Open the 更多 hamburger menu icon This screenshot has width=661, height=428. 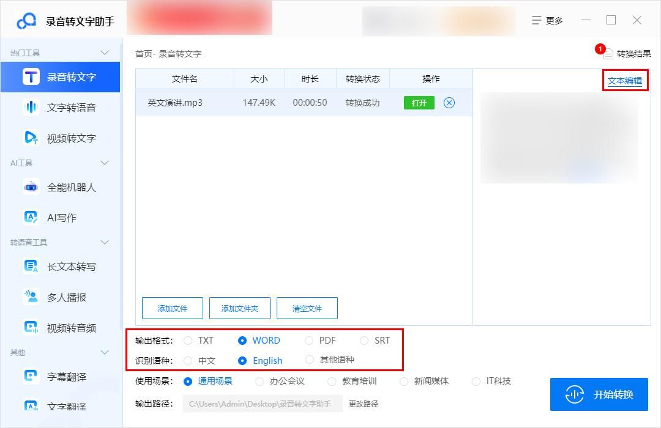(536, 21)
